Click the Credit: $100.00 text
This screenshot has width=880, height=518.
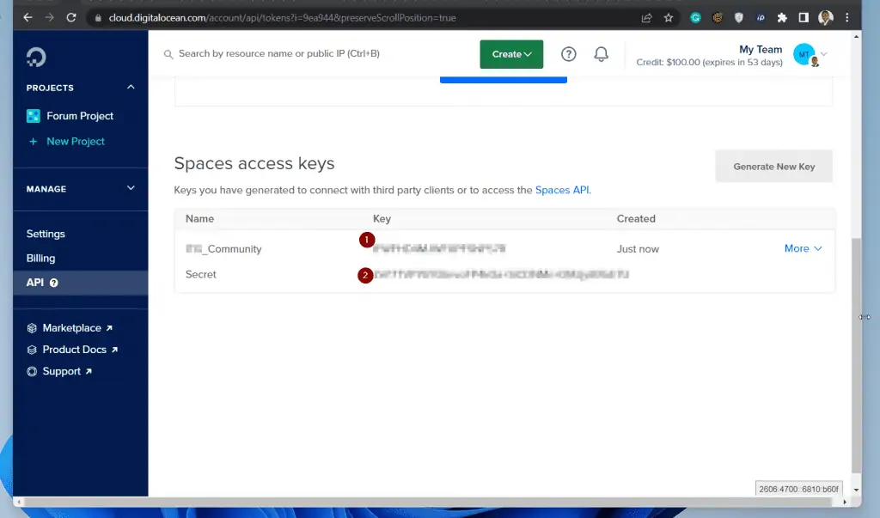pos(709,63)
